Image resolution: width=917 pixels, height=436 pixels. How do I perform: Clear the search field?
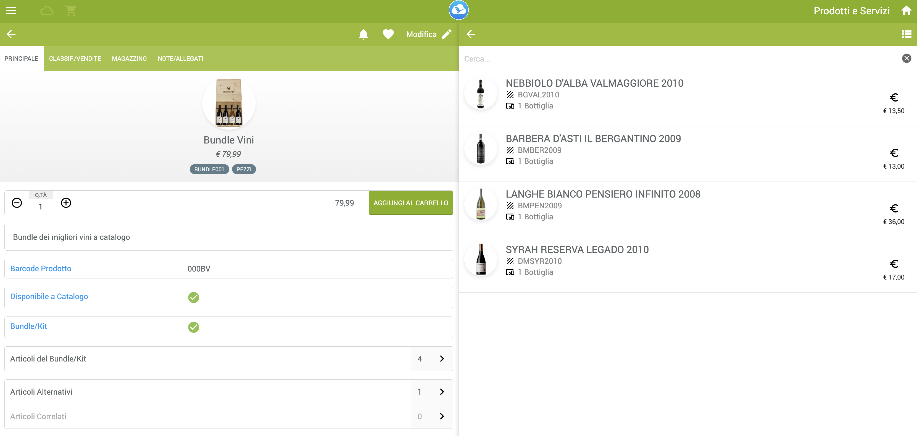tap(906, 58)
